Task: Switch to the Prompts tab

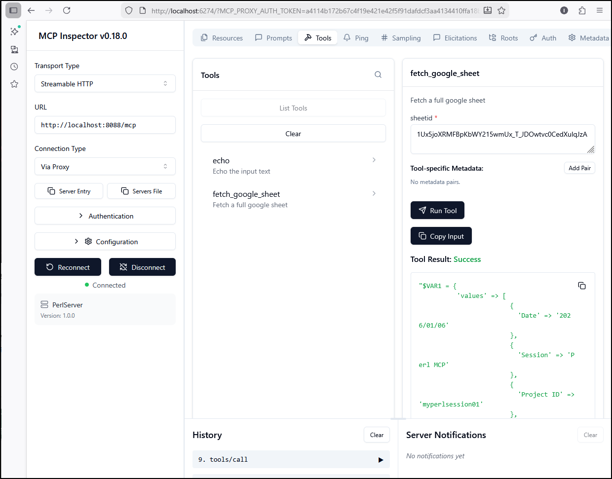Action: coord(273,38)
